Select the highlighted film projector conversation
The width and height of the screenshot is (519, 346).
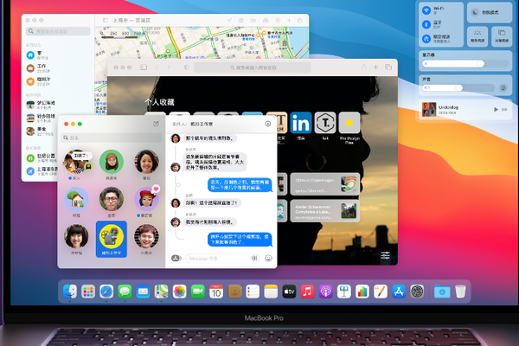click(x=112, y=239)
